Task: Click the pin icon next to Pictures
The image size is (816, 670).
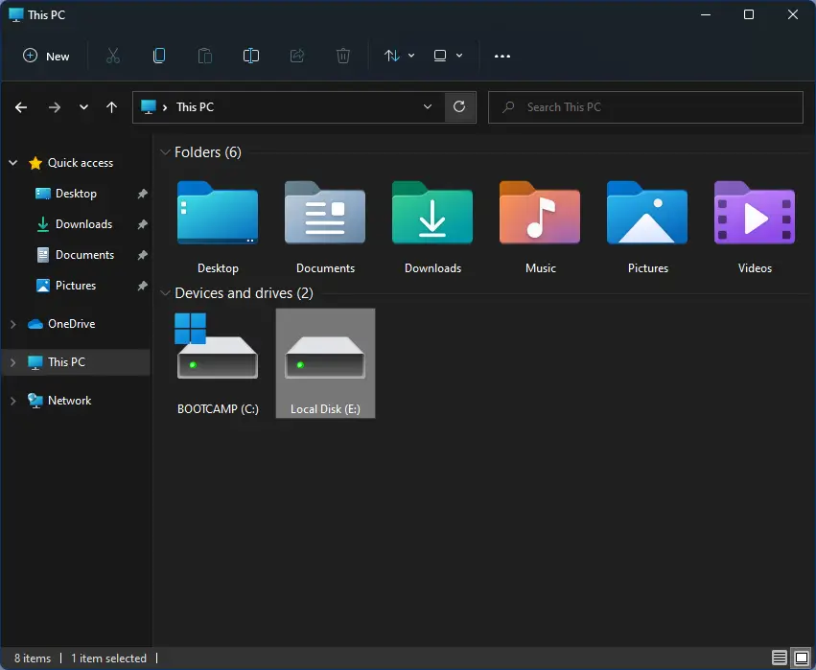Action: pyautogui.click(x=142, y=286)
